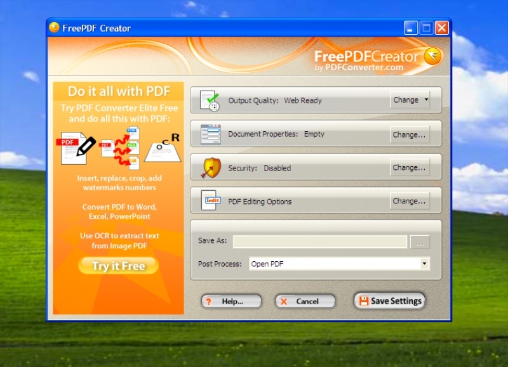This screenshot has width=508, height=367.
Task: Change the Security settings
Action: pyautogui.click(x=410, y=168)
